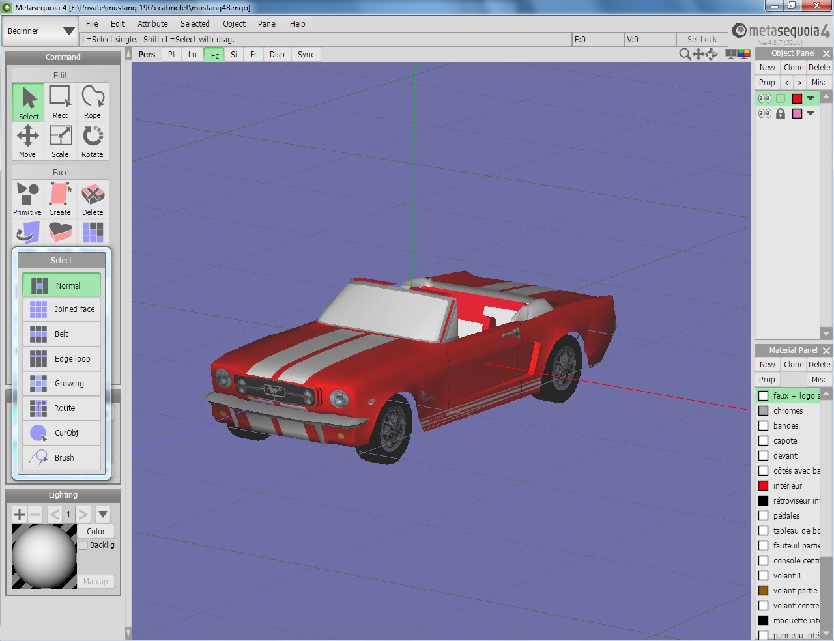
Task: Select the Delete face tool
Action: [x=93, y=199]
